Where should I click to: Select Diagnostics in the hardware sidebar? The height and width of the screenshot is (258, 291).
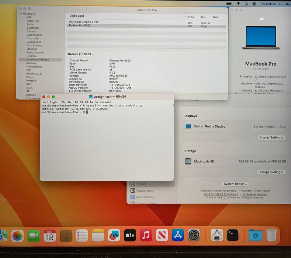[x=34, y=42]
